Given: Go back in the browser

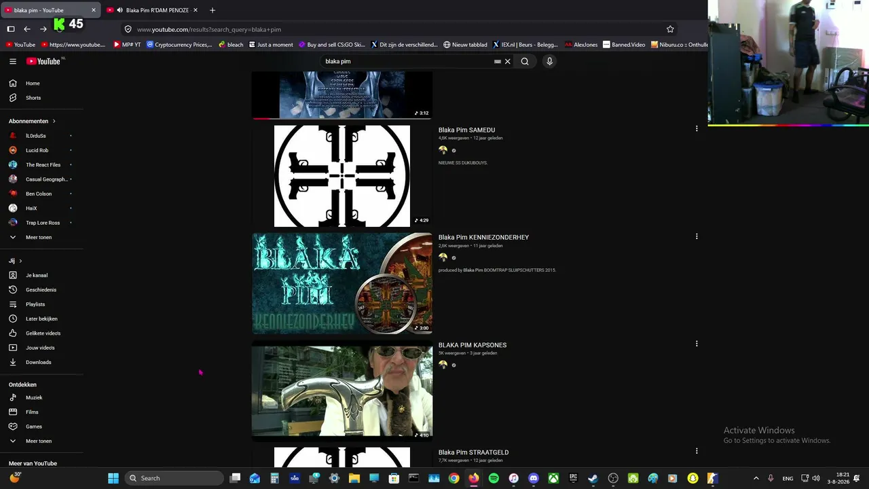Looking at the screenshot, I should (x=27, y=29).
